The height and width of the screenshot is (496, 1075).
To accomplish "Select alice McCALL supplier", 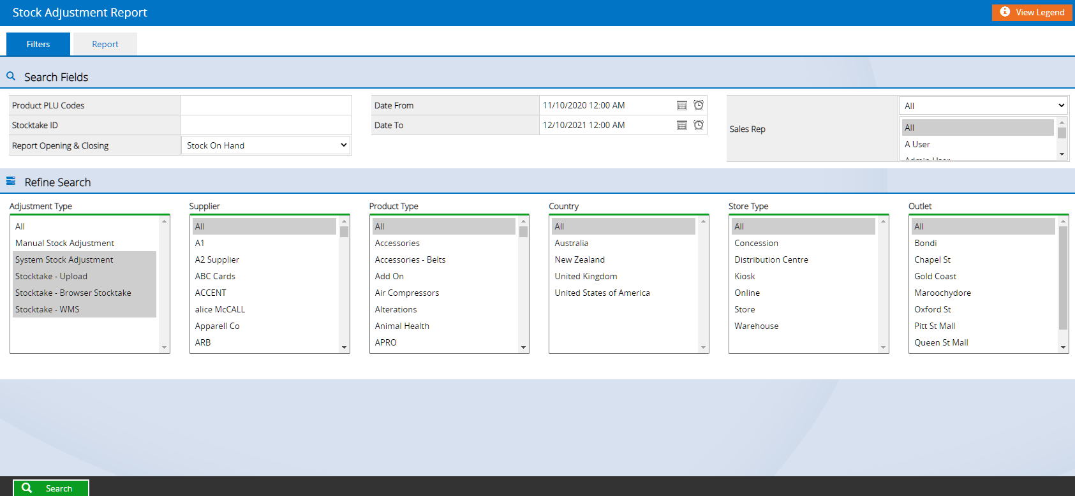I will (x=264, y=309).
